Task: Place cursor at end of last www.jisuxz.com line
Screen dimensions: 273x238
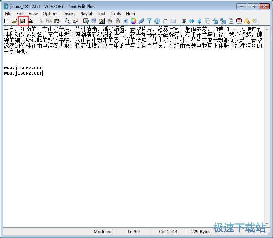Action: [43, 73]
